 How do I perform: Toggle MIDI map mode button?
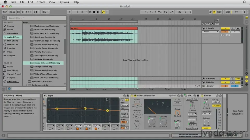coord(228,12)
